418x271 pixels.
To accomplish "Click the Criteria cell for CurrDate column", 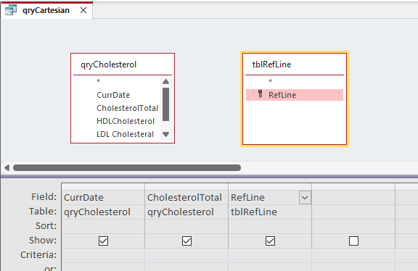I will (x=103, y=255).
